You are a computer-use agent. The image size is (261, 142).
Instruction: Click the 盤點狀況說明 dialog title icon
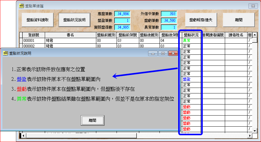click(x=5, y=53)
